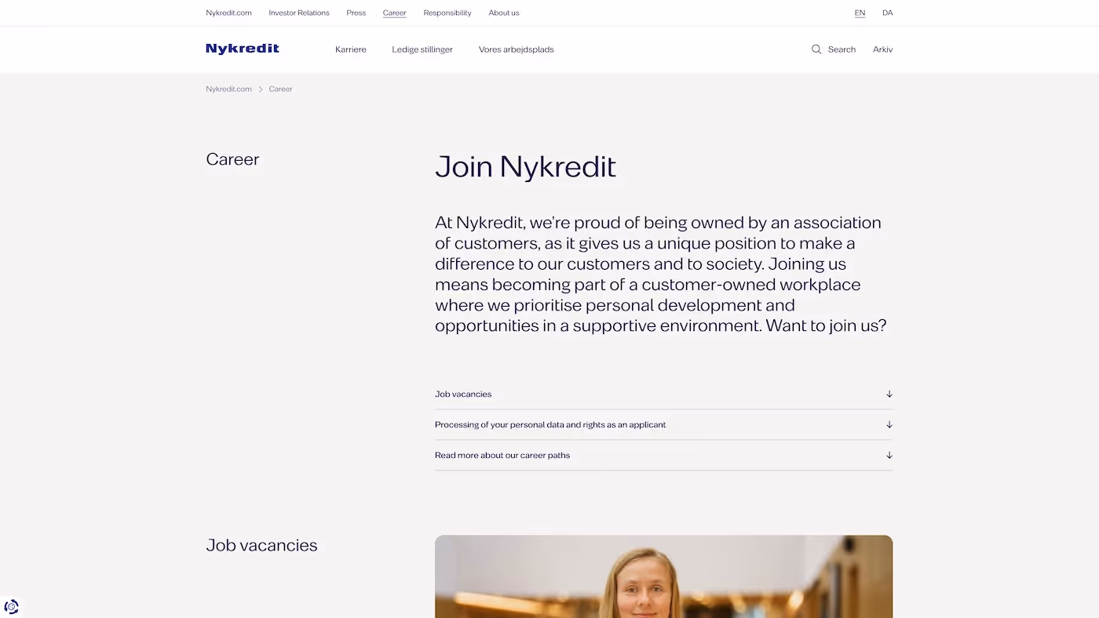
Task: Click the Nykredit logo
Action: click(x=242, y=47)
